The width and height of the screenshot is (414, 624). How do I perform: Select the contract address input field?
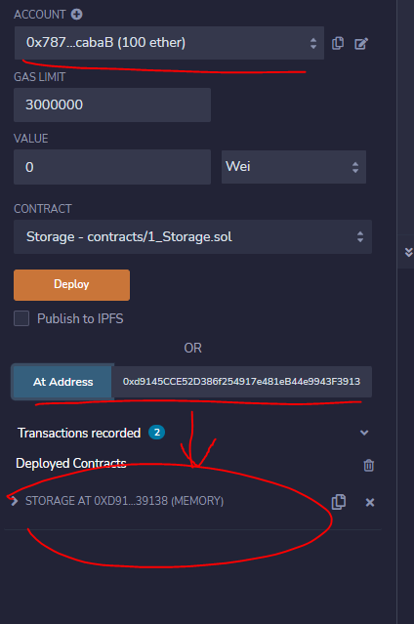pyautogui.click(x=241, y=382)
